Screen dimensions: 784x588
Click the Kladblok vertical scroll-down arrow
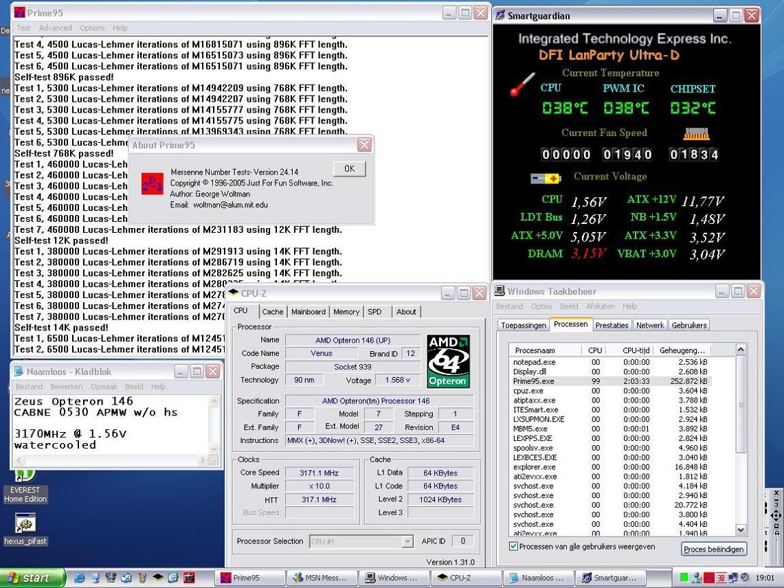tap(214, 449)
